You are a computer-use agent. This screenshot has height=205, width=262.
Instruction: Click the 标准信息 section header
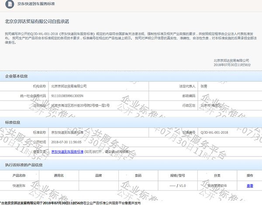tap(12, 122)
